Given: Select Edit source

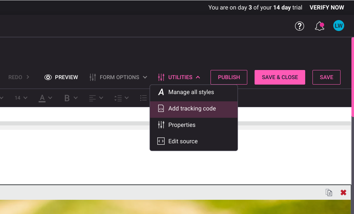Looking at the screenshot, I should [x=194, y=141].
